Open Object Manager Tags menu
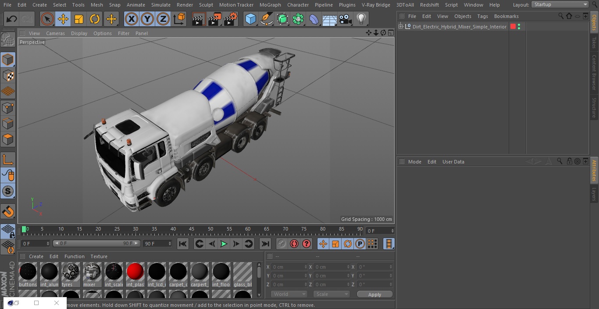Screen dimensions: 599x309 [x=482, y=16]
